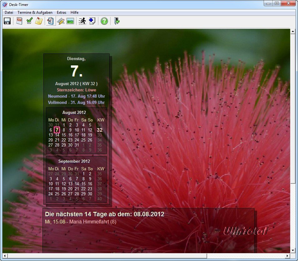Screen dimensions: 298x261
Task: Click the clipboard checklist icon
Action: 50,21
